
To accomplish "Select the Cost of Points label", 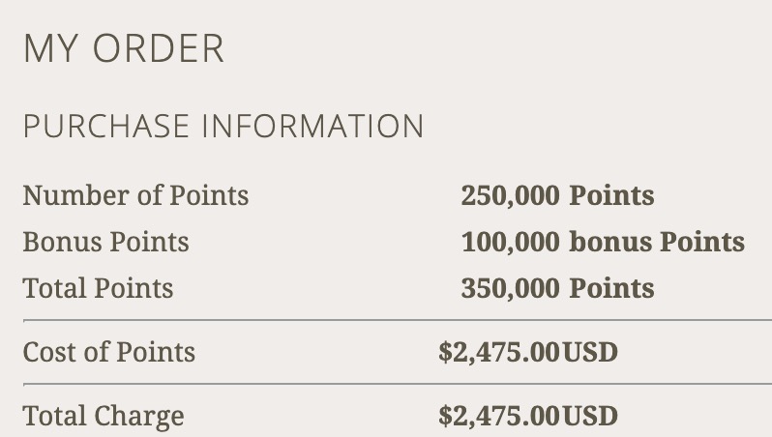I will tap(108, 352).
